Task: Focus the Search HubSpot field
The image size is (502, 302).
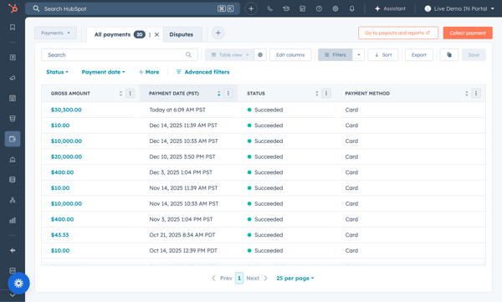Action: [132, 8]
